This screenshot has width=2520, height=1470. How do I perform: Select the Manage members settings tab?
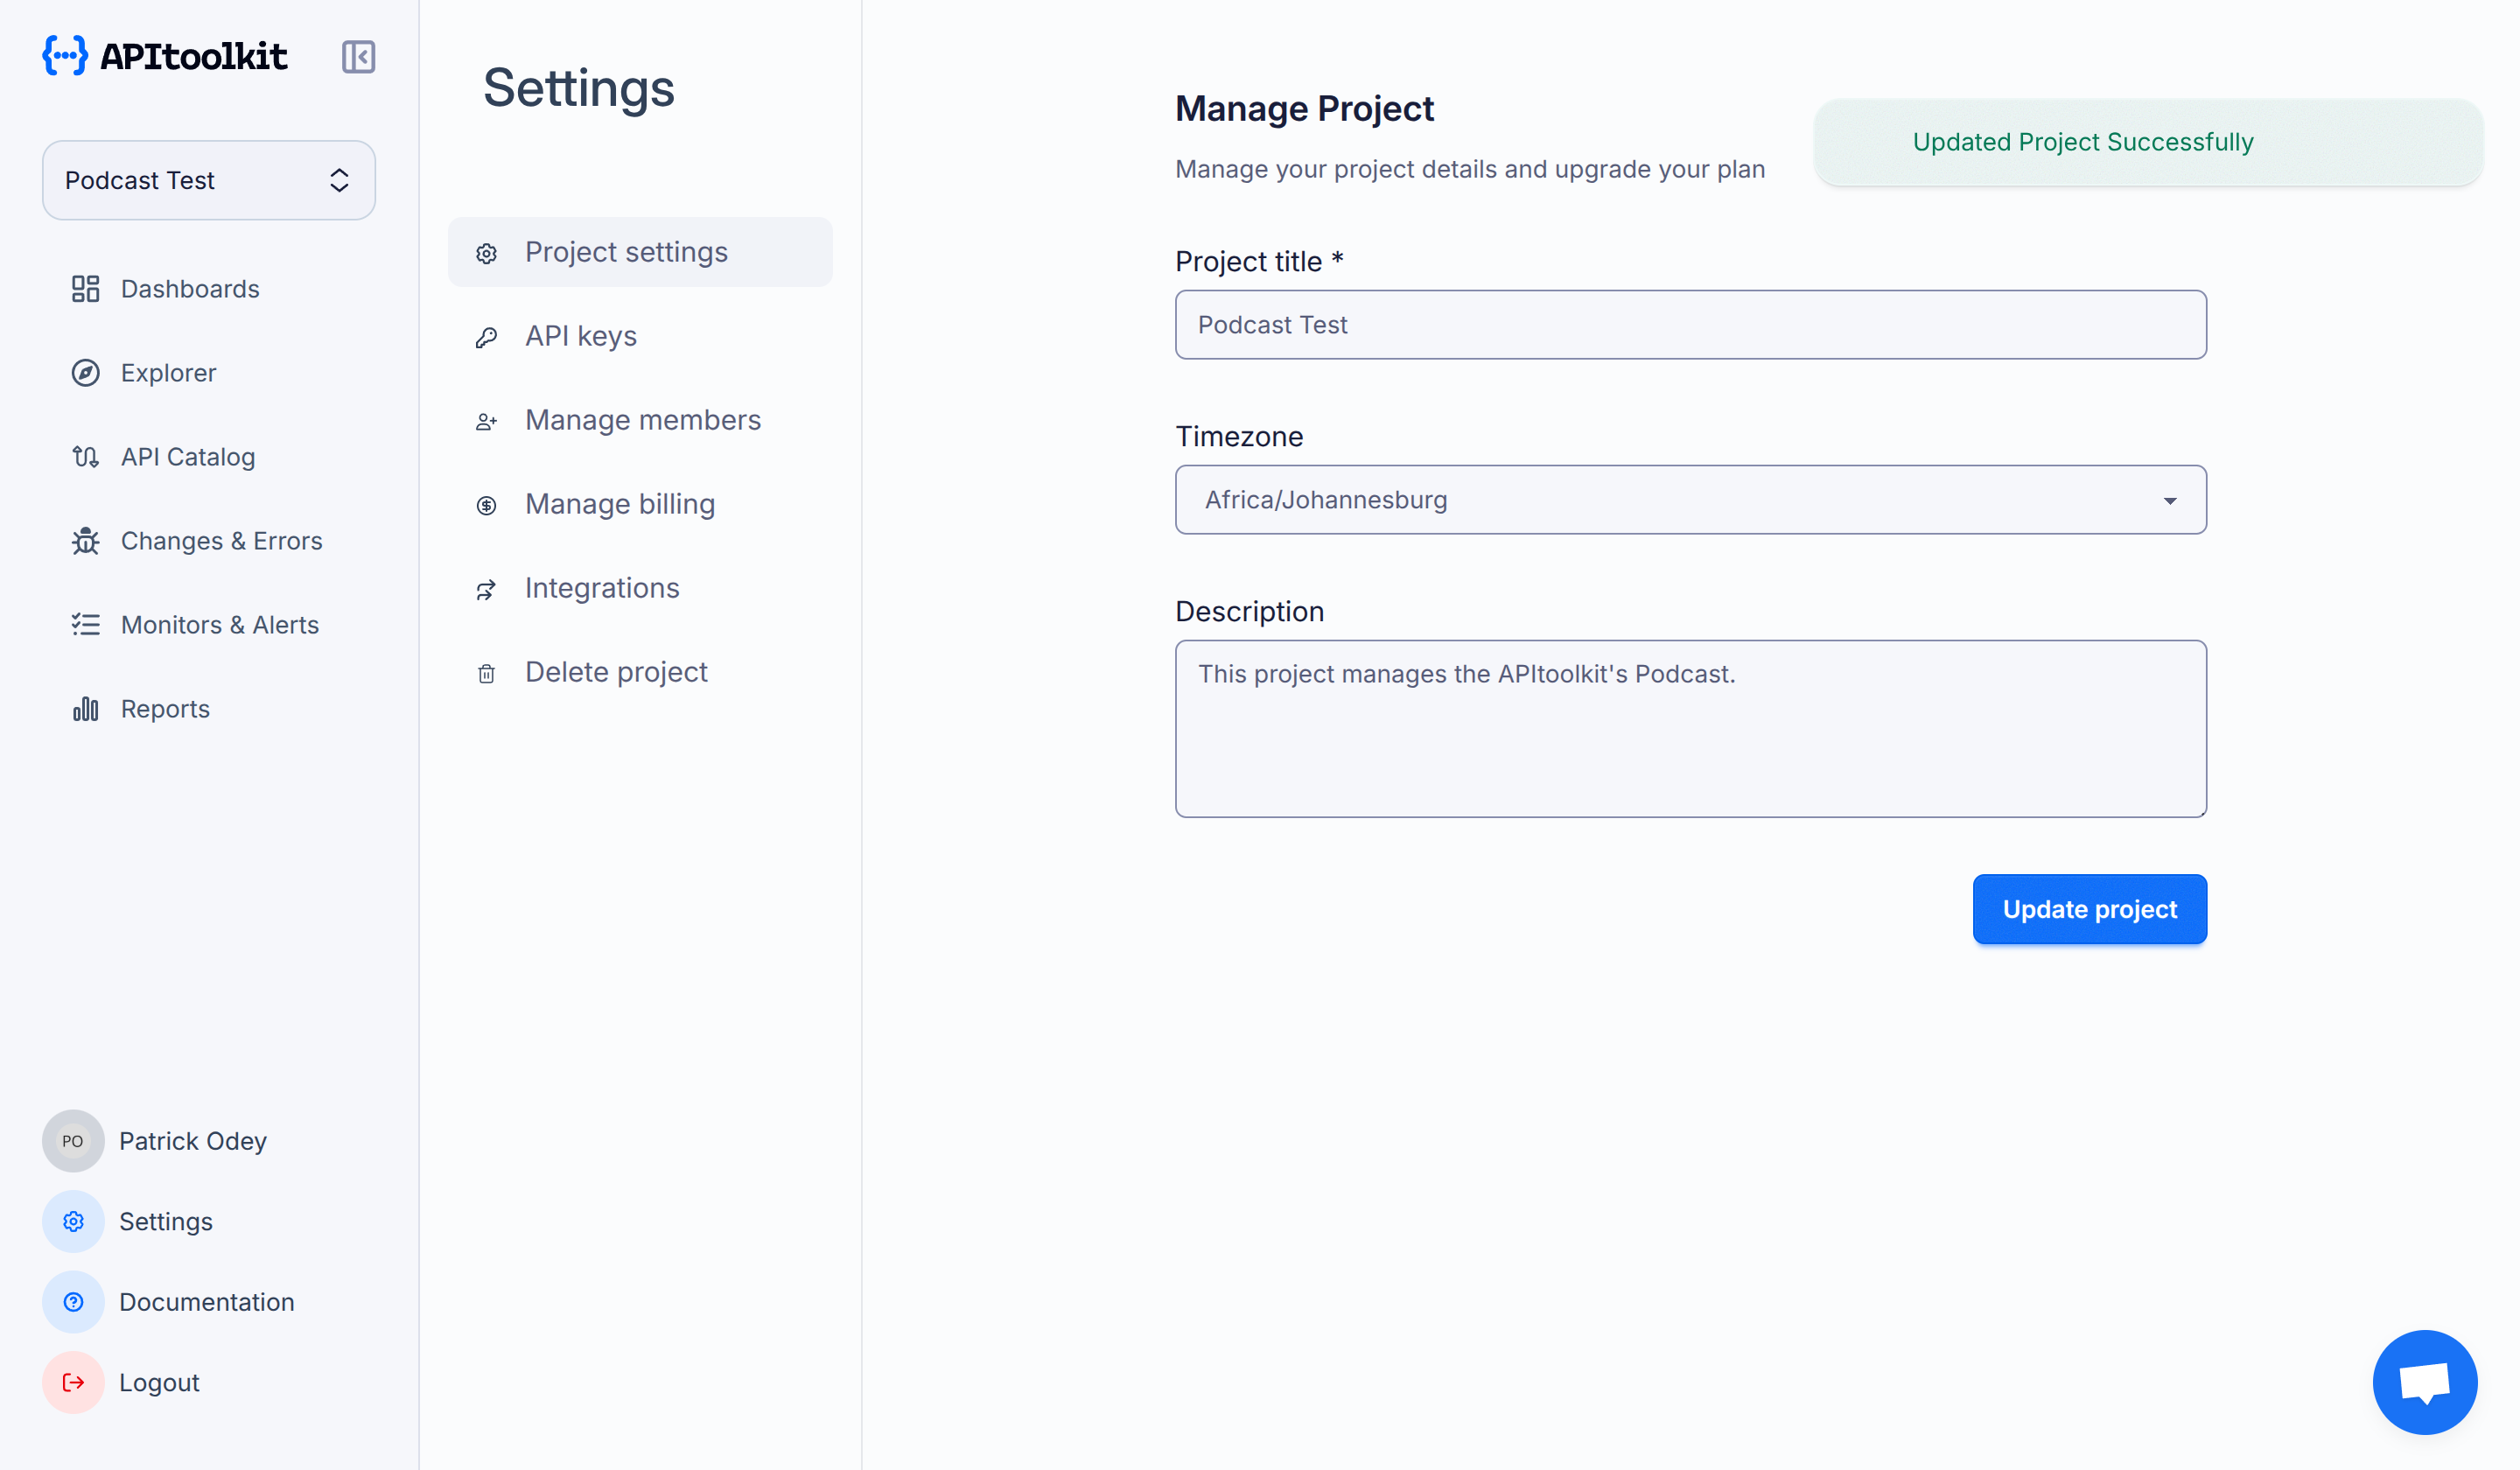click(642, 419)
